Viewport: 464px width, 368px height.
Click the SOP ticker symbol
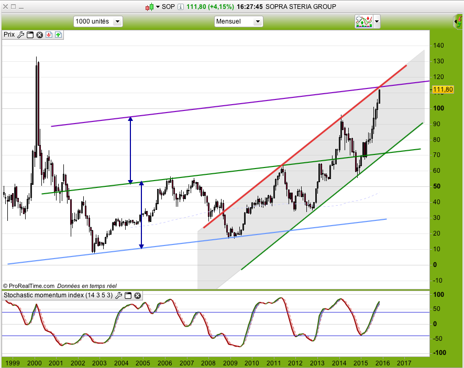pos(168,6)
